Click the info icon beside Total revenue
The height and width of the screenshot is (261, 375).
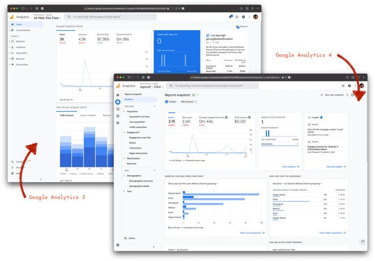click(x=250, y=118)
